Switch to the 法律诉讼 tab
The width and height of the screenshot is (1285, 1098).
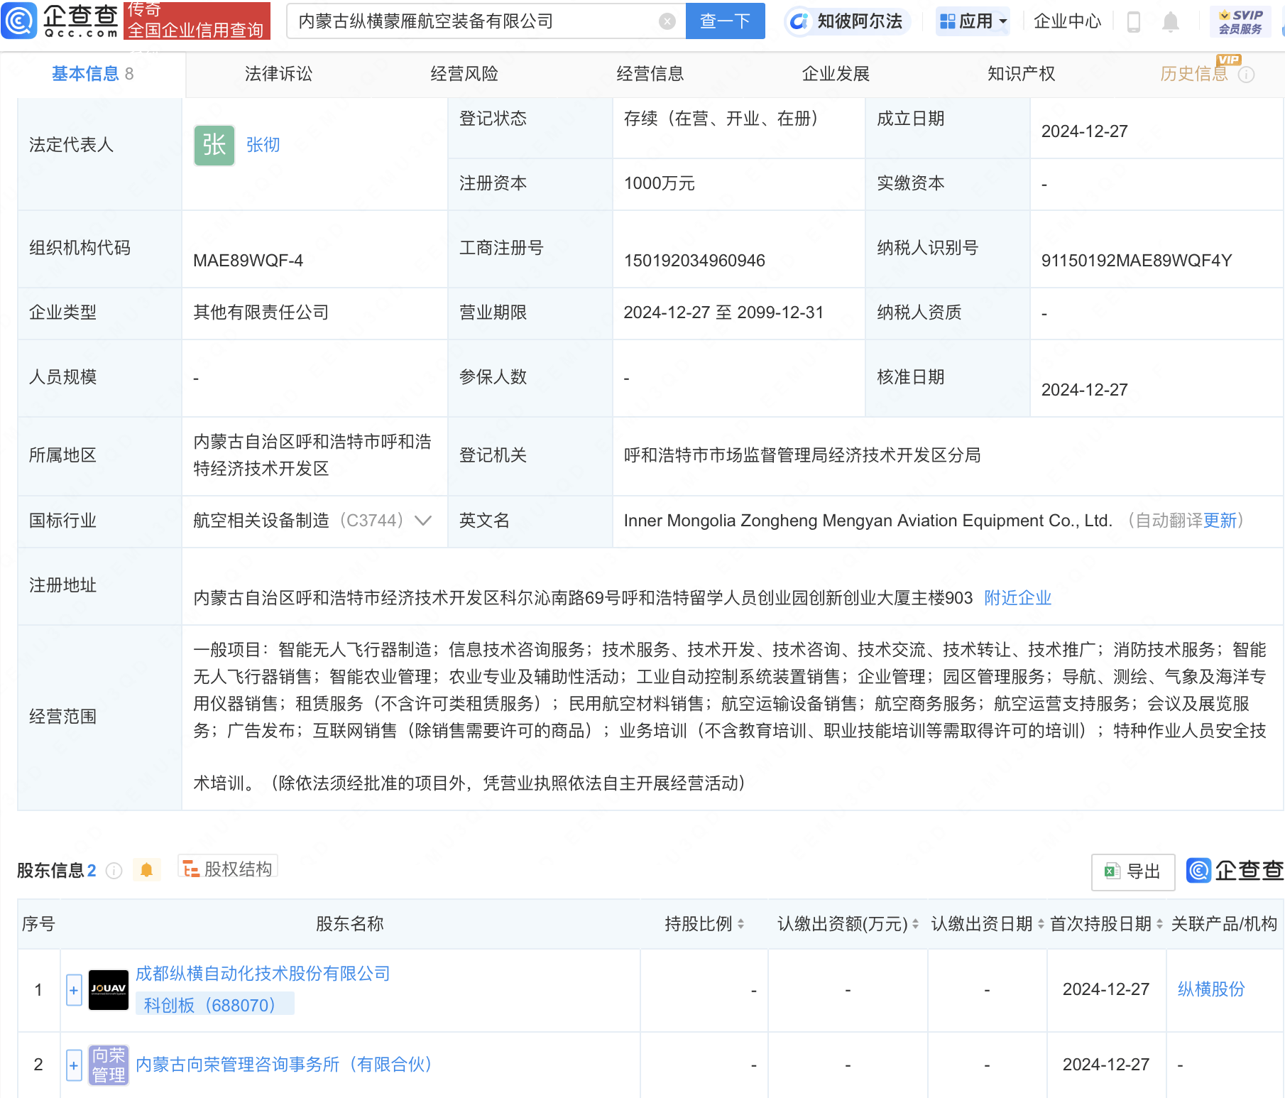(x=278, y=74)
